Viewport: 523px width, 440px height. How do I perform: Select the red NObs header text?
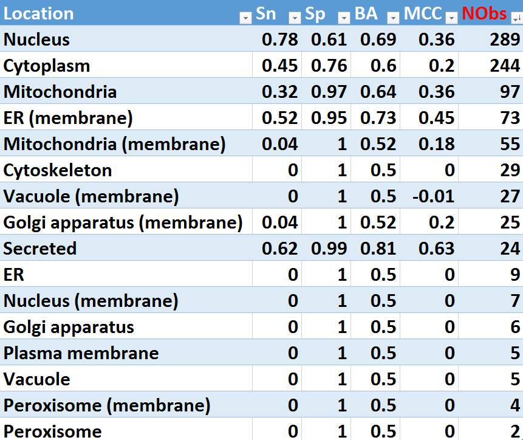tap(485, 14)
